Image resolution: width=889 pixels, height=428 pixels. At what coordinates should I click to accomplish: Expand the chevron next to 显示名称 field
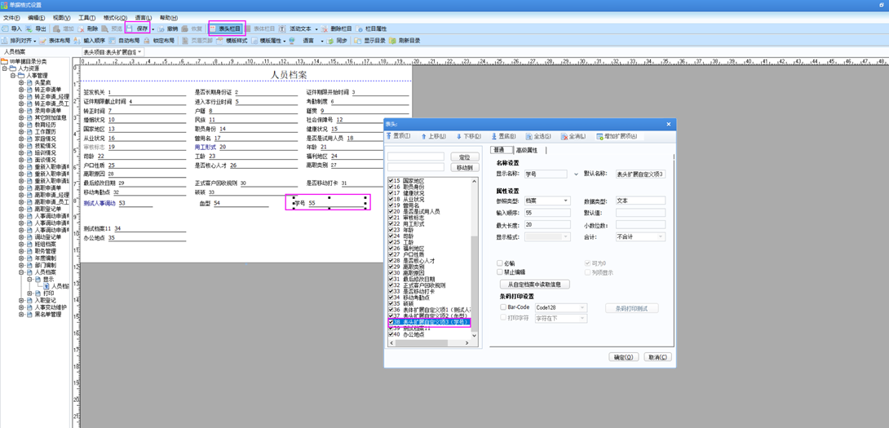tap(577, 174)
